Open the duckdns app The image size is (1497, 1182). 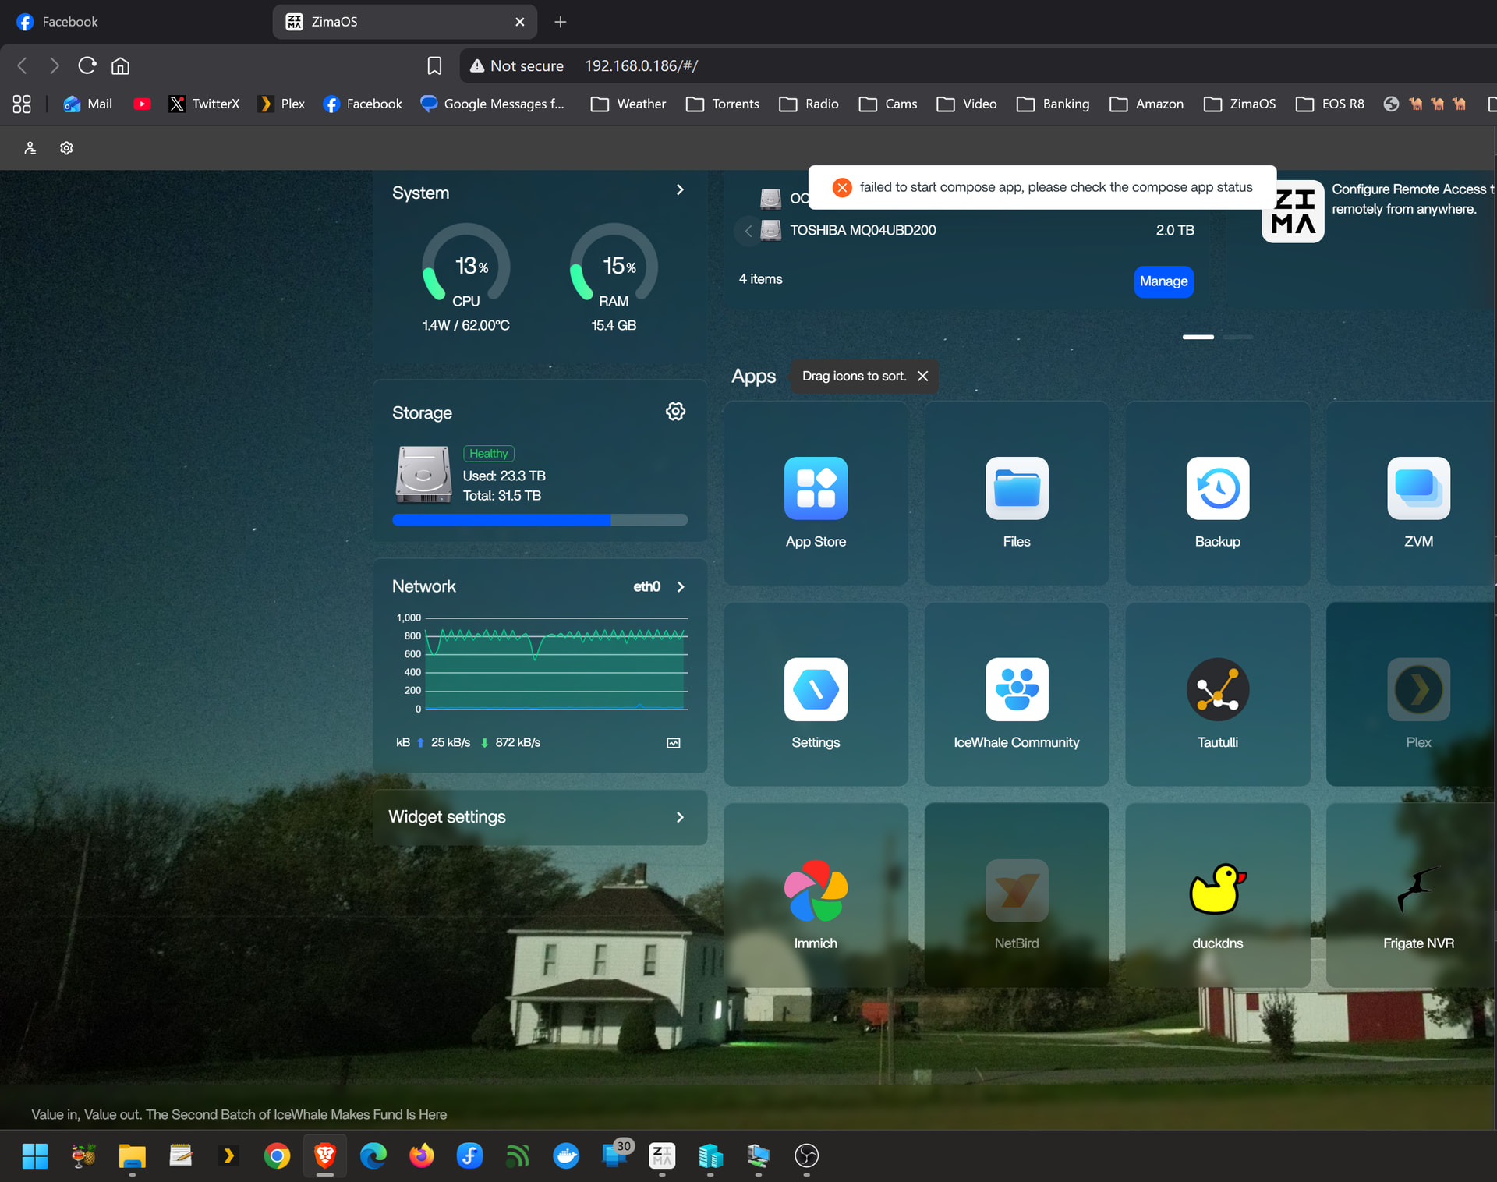click(1217, 890)
